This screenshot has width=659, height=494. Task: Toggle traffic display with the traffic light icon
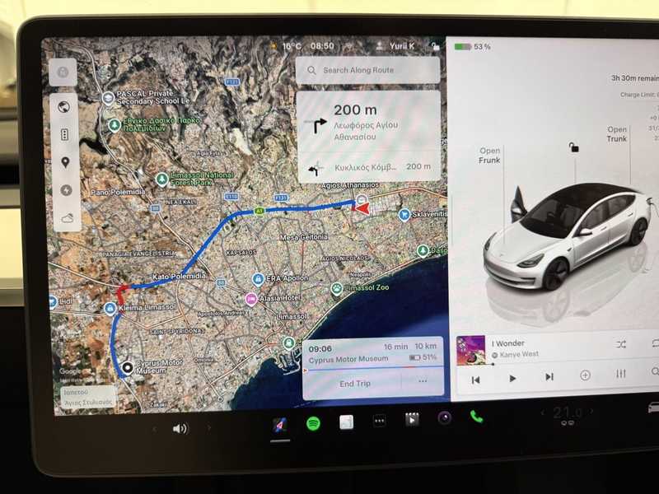65,135
